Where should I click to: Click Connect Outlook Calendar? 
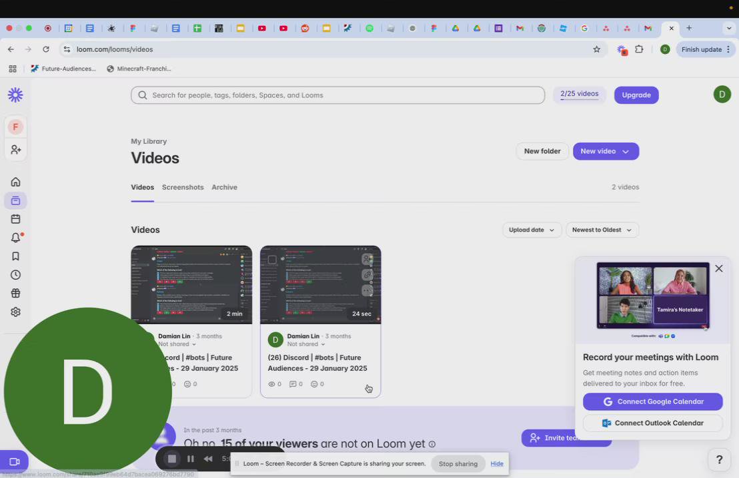(653, 423)
